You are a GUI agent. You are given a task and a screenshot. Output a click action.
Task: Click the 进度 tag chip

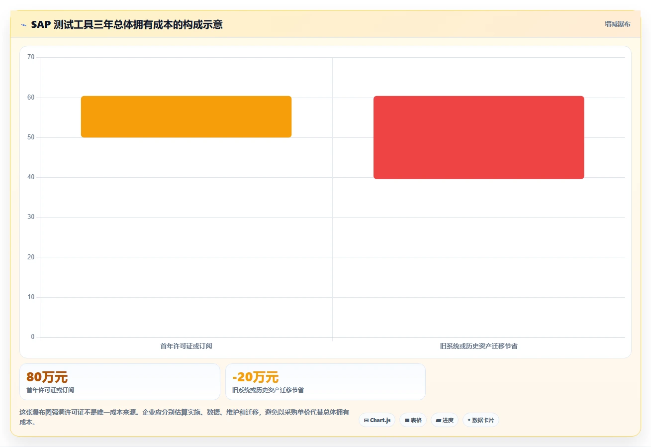pyautogui.click(x=445, y=420)
